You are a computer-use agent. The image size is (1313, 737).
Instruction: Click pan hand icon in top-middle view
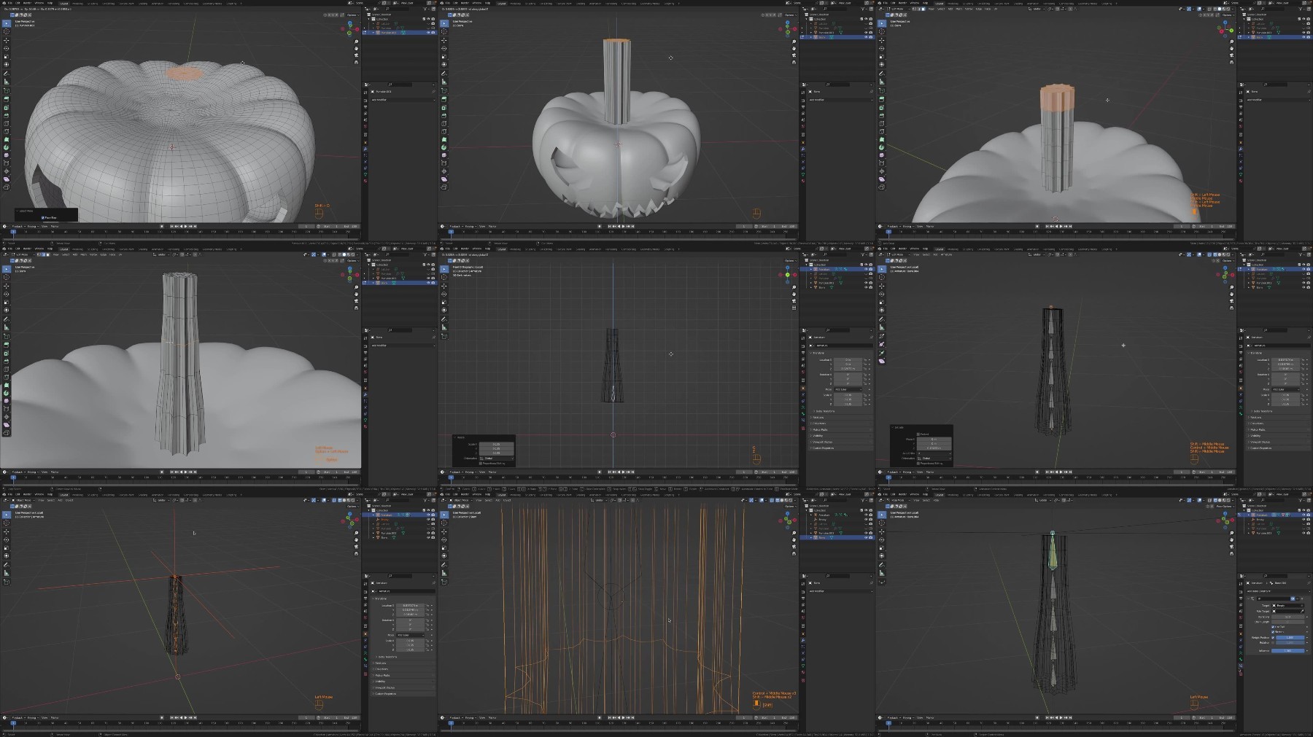coord(794,48)
